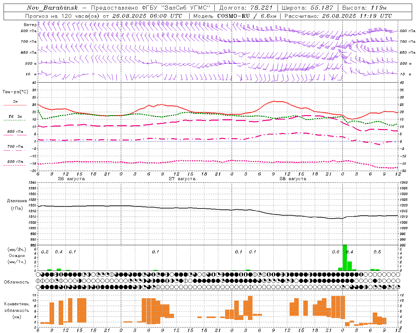Select the 0.2 precipitation total value

[x=45, y=252]
